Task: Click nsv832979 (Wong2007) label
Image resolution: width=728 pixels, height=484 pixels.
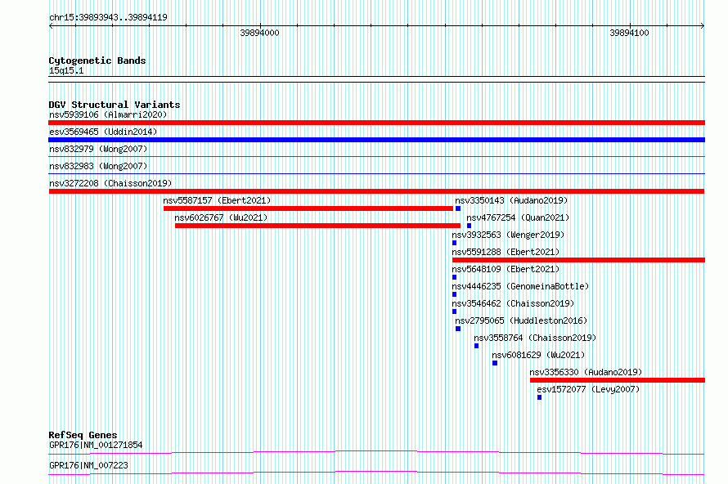Action: click(x=98, y=149)
